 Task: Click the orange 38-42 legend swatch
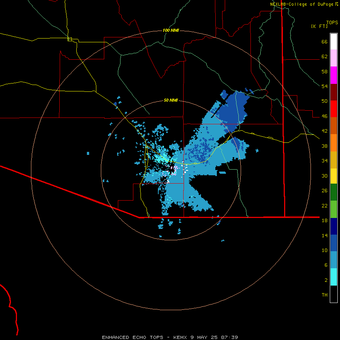(x=334, y=143)
